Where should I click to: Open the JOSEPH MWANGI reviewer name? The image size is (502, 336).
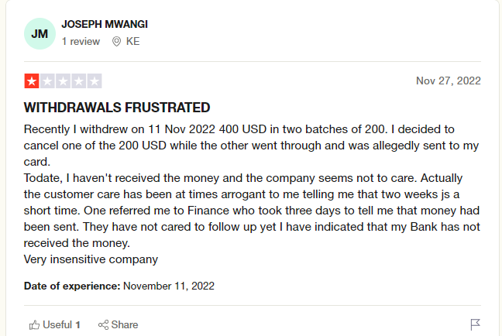(x=105, y=24)
